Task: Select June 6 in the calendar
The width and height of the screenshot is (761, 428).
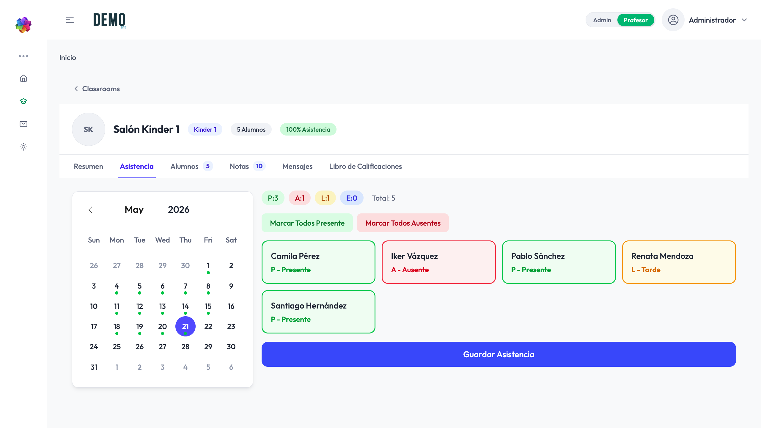Action: point(231,367)
